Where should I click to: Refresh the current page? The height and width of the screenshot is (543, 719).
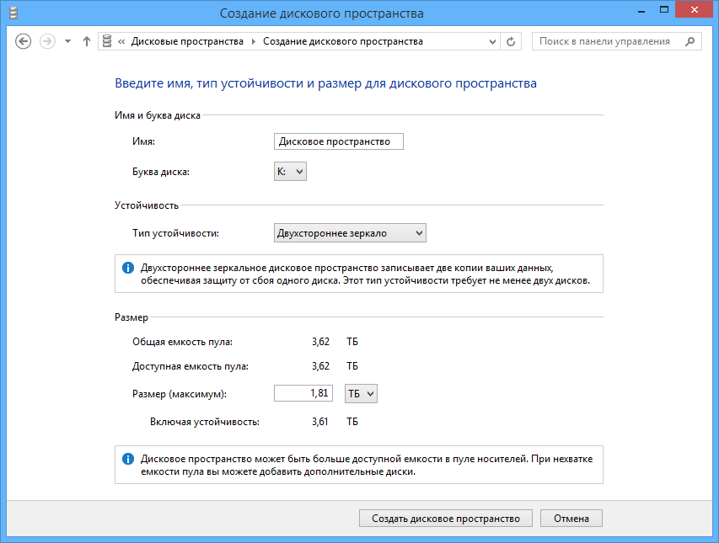coord(511,40)
